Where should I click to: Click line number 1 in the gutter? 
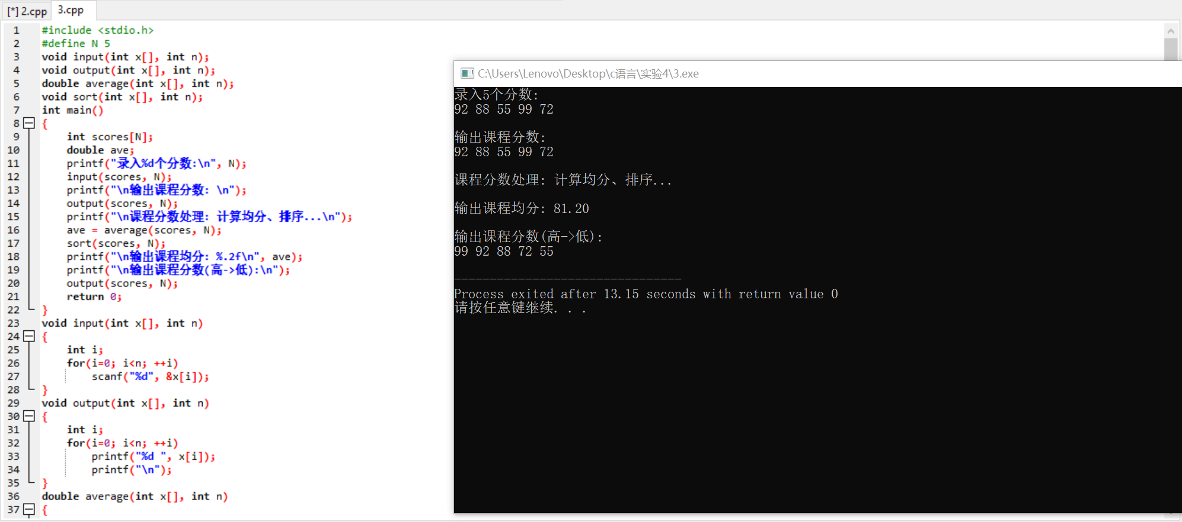click(16, 30)
